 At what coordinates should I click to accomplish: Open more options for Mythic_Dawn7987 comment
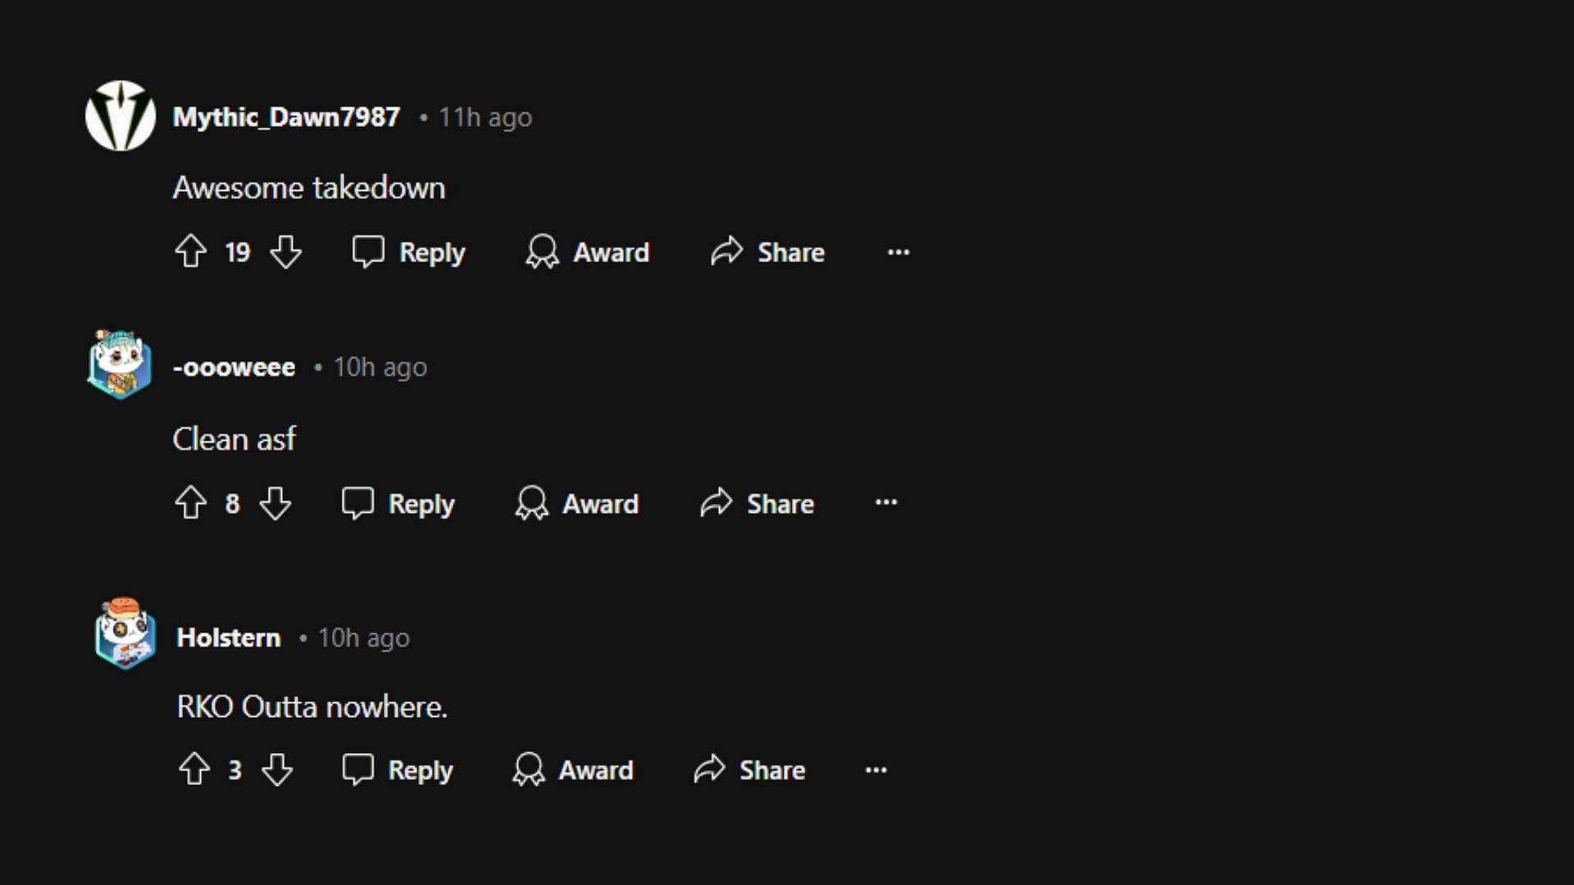[x=898, y=252]
